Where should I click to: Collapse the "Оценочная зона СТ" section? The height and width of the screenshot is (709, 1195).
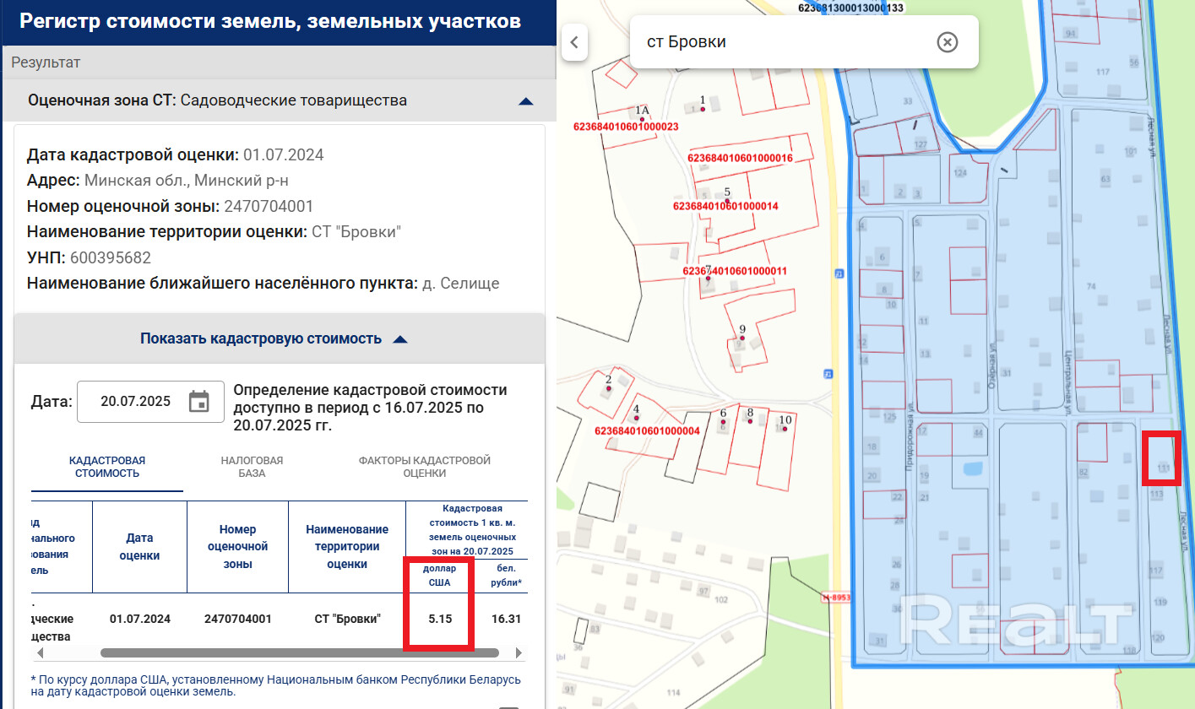525,101
